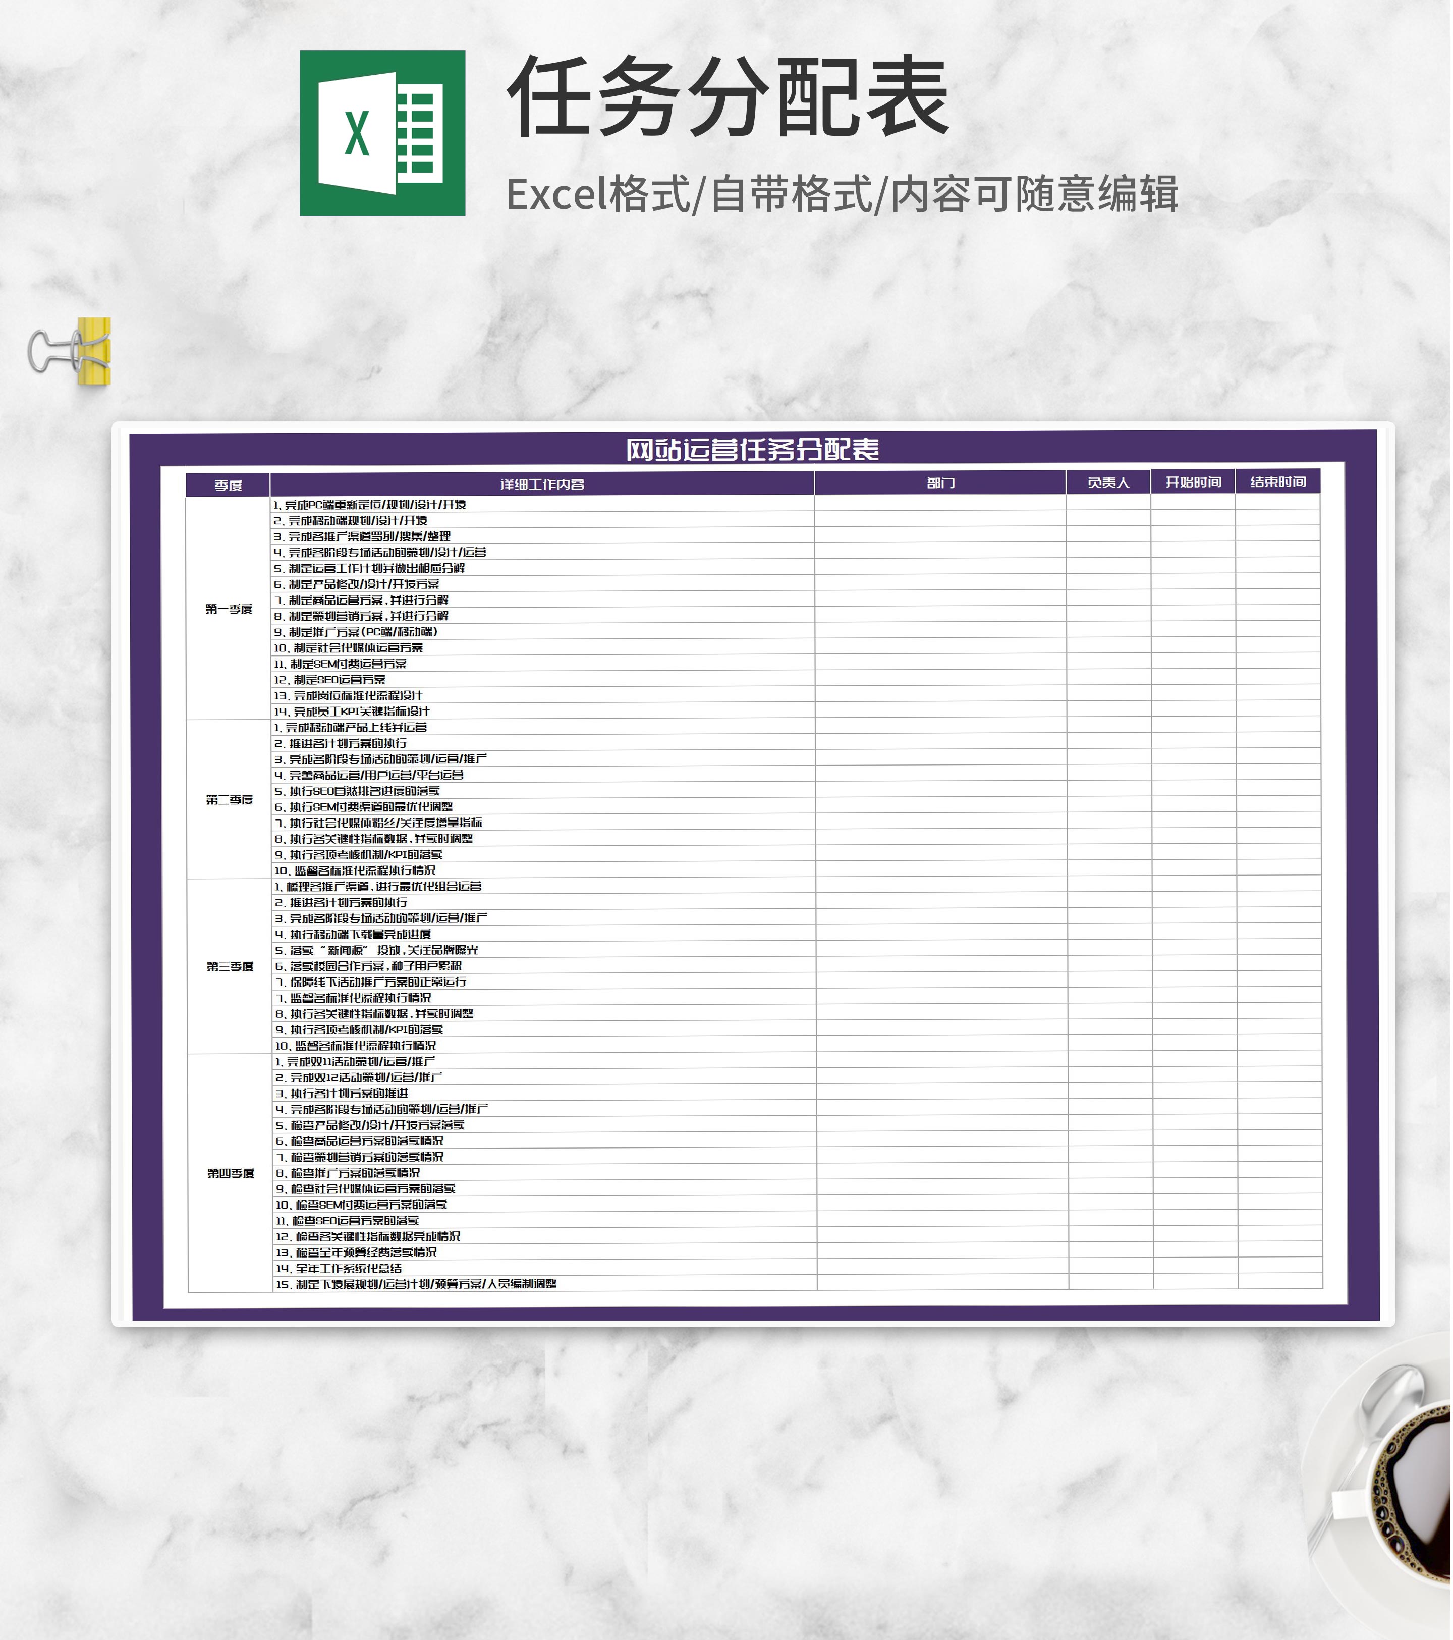The image size is (1453, 1640).
Task: Click the 第三季度 merged cell
Action: [230, 967]
